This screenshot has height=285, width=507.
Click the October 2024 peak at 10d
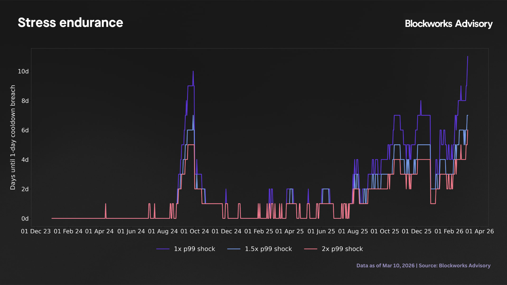tap(193, 71)
